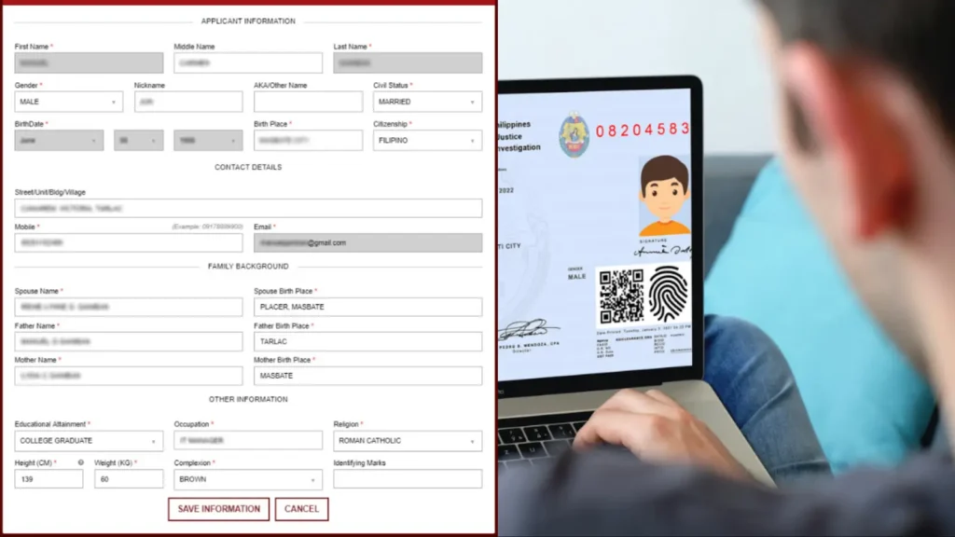Expand the Educational Attainment dropdown

tap(90, 441)
